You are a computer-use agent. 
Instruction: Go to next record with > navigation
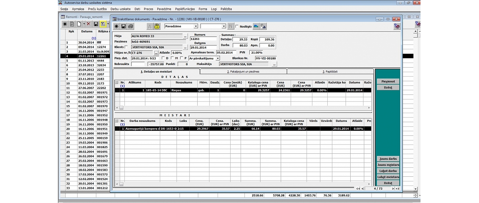coord(393,189)
